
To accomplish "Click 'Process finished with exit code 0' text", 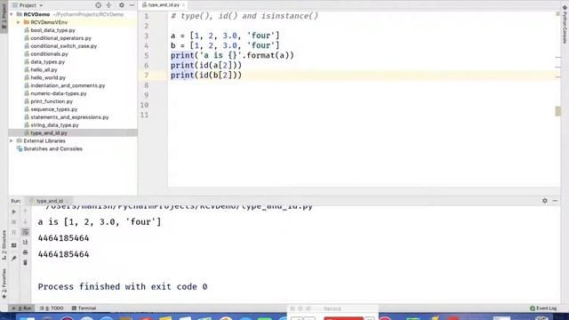I will [123, 286].
